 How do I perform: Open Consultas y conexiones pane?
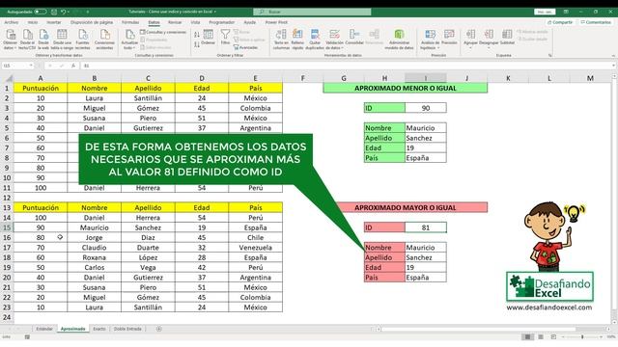[x=163, y=32]
